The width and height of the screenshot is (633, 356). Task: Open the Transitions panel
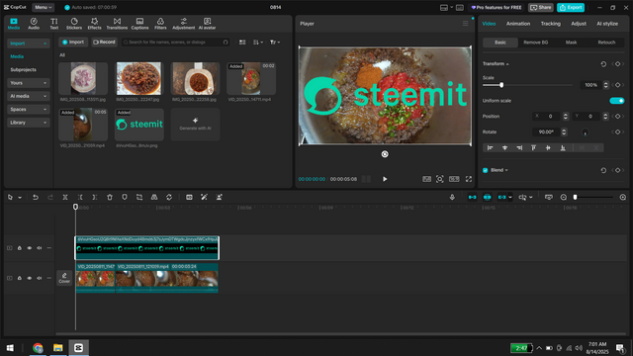pos(117,24)
